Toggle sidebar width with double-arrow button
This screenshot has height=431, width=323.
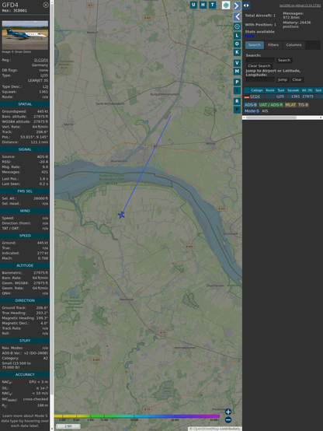point(246,5)
